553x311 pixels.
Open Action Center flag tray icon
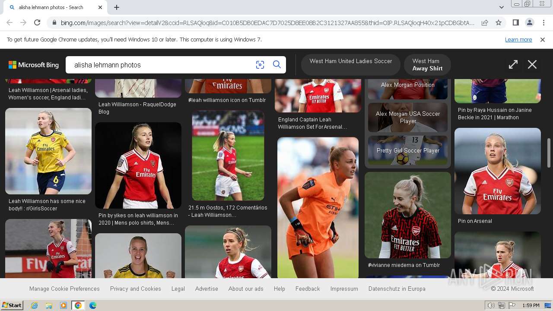(512, 305)
